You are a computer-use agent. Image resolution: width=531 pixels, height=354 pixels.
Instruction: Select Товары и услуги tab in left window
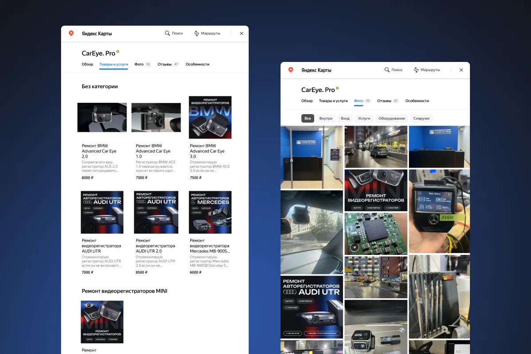click(114, 64)
